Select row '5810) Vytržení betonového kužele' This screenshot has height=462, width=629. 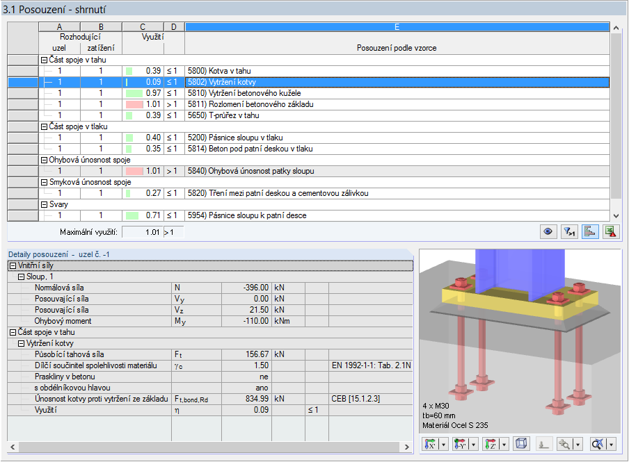tap(324, 93)
